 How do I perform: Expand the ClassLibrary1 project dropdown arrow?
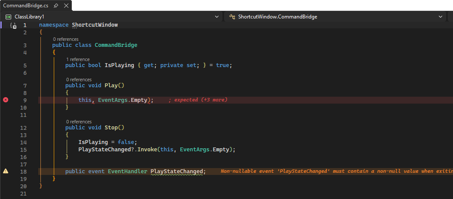[217, 17]
